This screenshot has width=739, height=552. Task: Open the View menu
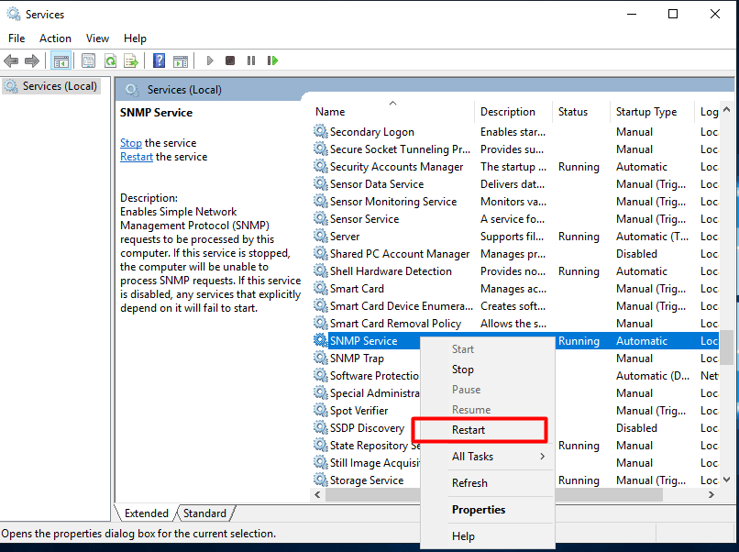tap(97, 39)
